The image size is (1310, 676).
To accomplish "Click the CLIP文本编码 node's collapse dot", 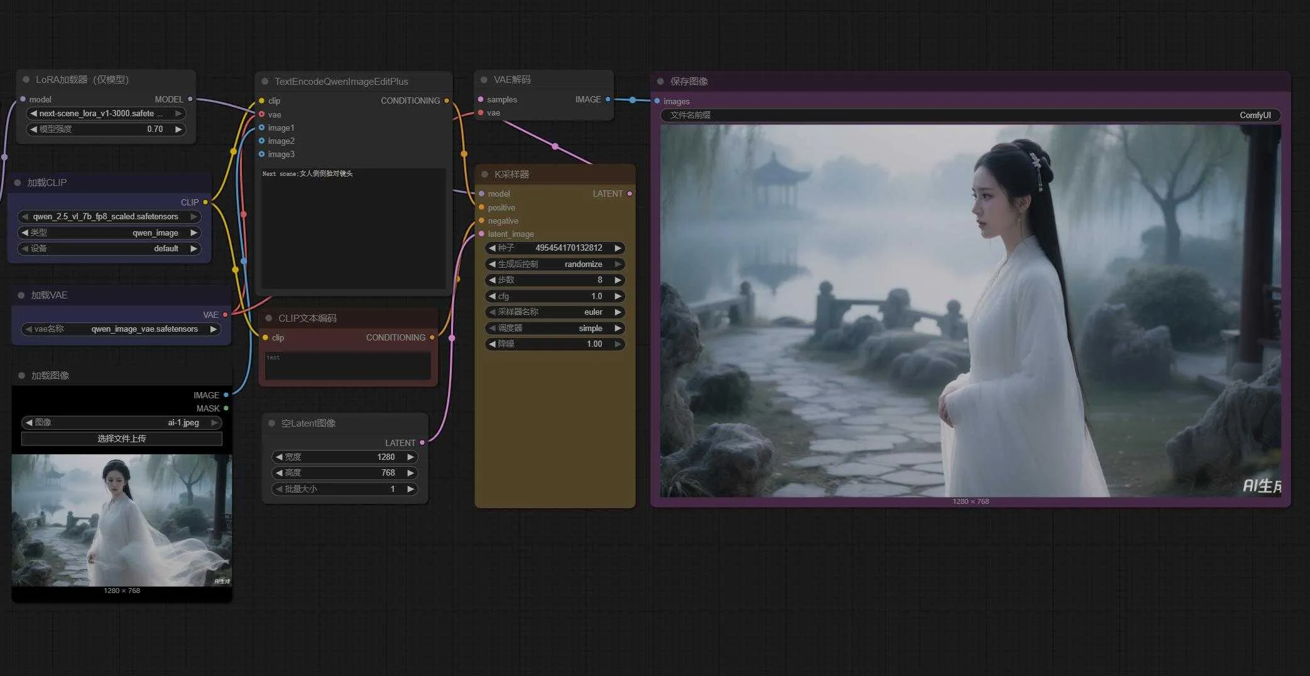I will (269, 319).
